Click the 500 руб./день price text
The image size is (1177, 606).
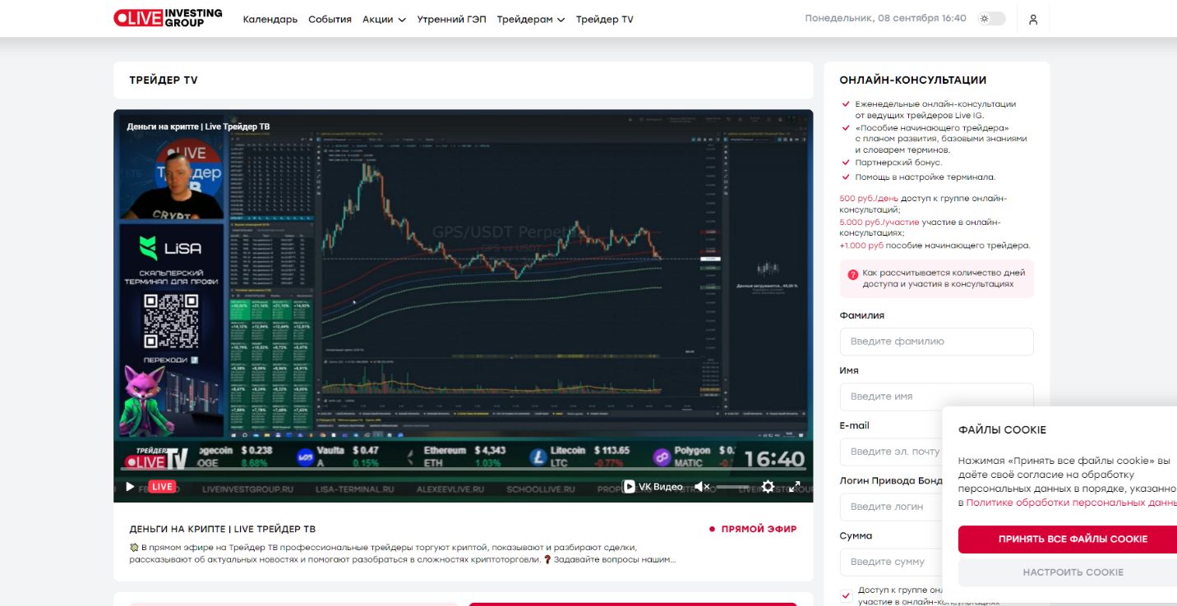869,198
